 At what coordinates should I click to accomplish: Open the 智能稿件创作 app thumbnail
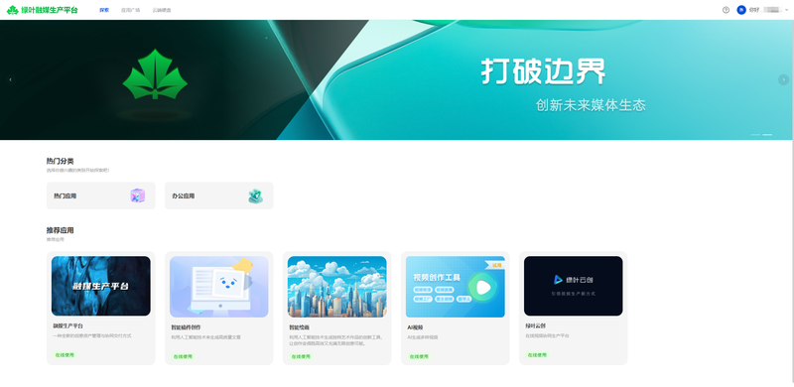tap(218, 286)
